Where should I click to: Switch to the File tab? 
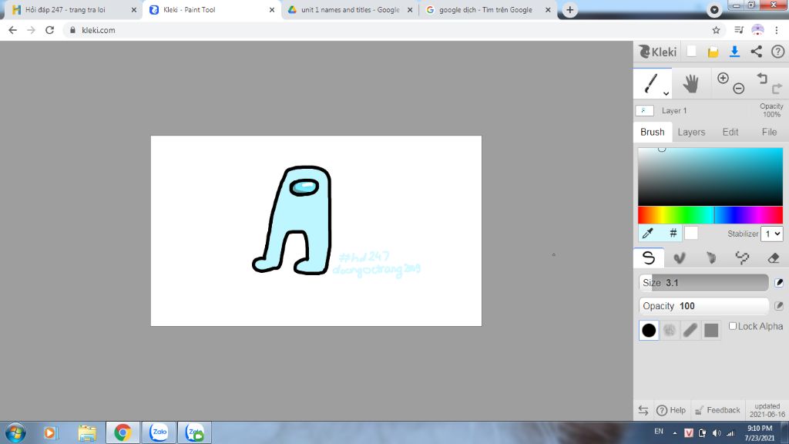coord(769,132)
